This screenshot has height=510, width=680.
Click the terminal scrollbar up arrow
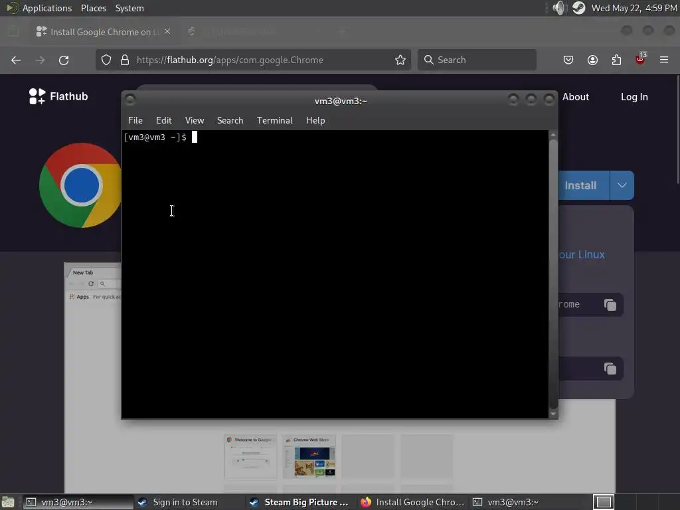[553, 135]
